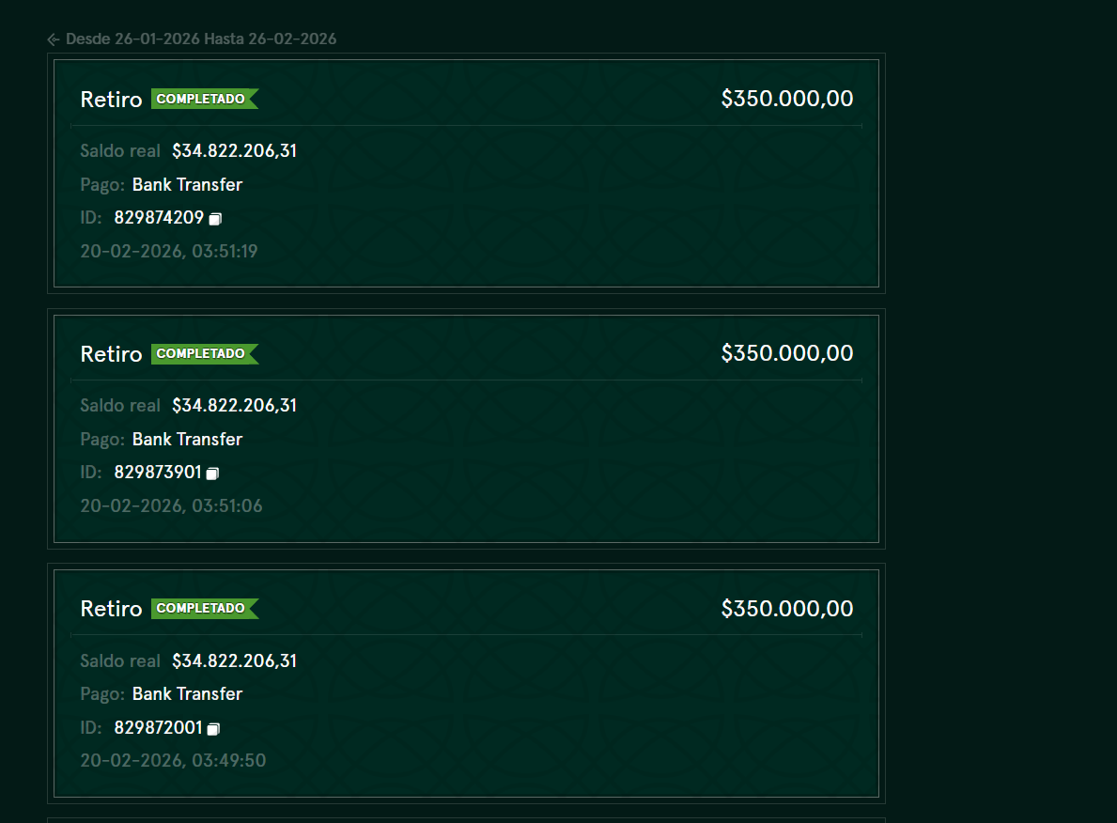
Task: Click COMPLETADO badge on the 03:51:06 withdrawal
Action: 205,353
